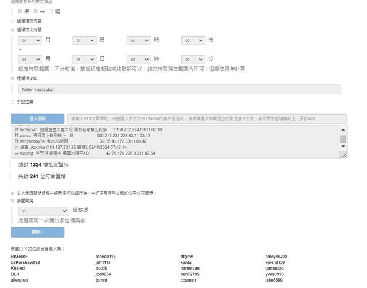Click the 匯入網頁 import button
The height and width of the screenshot is (288, 367).
tap(38, 119)
